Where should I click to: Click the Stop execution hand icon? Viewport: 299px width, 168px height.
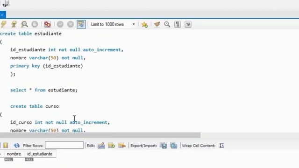coord(35,24)
